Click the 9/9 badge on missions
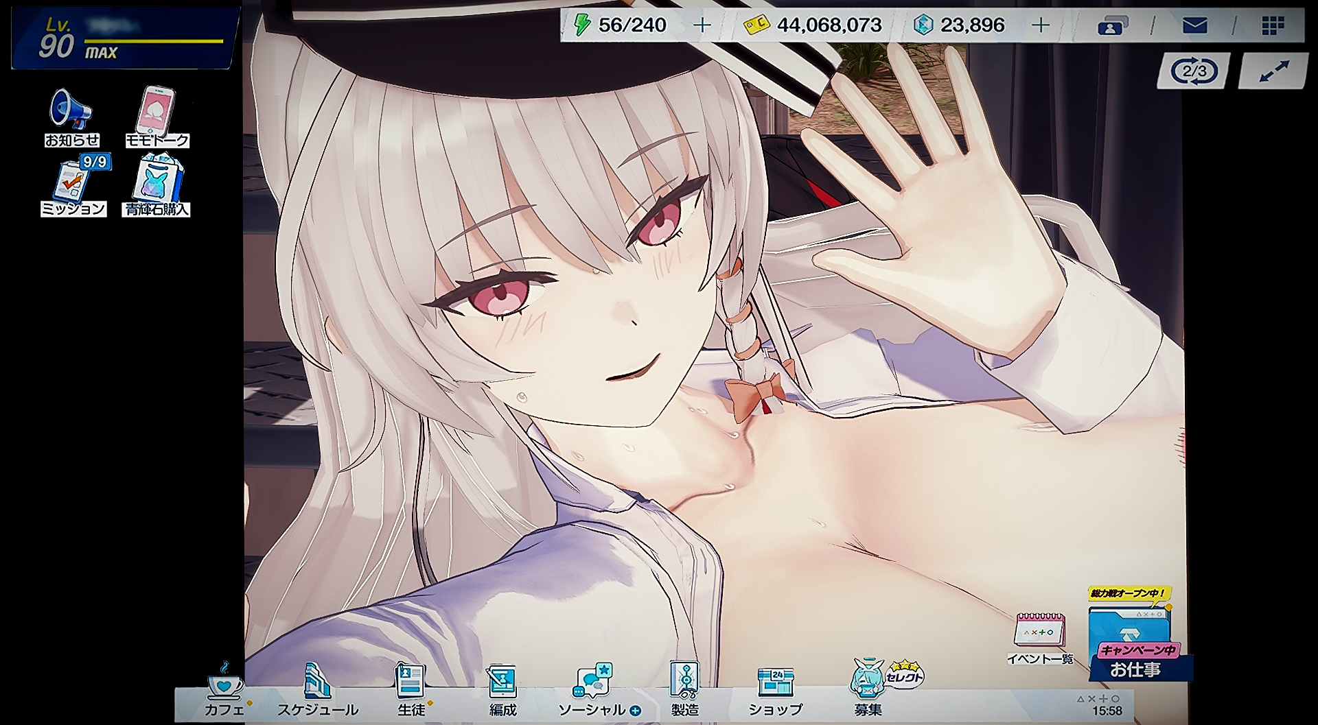 point(95,162)
